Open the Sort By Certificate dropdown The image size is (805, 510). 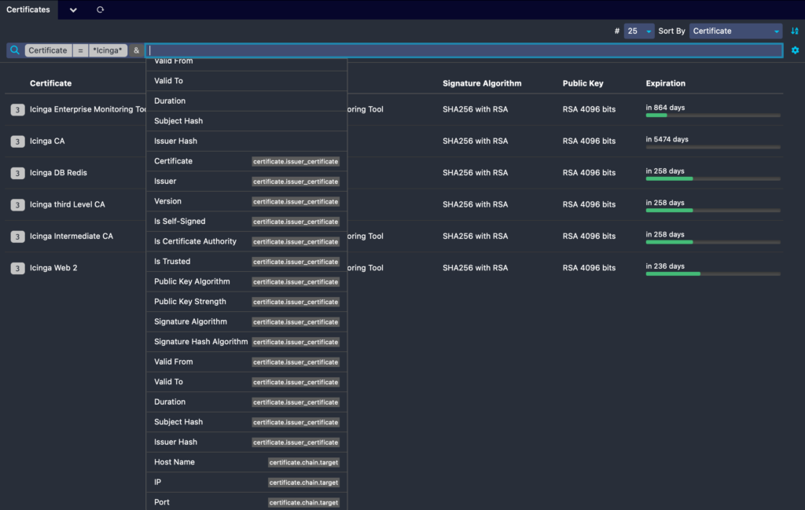point(735,30)
